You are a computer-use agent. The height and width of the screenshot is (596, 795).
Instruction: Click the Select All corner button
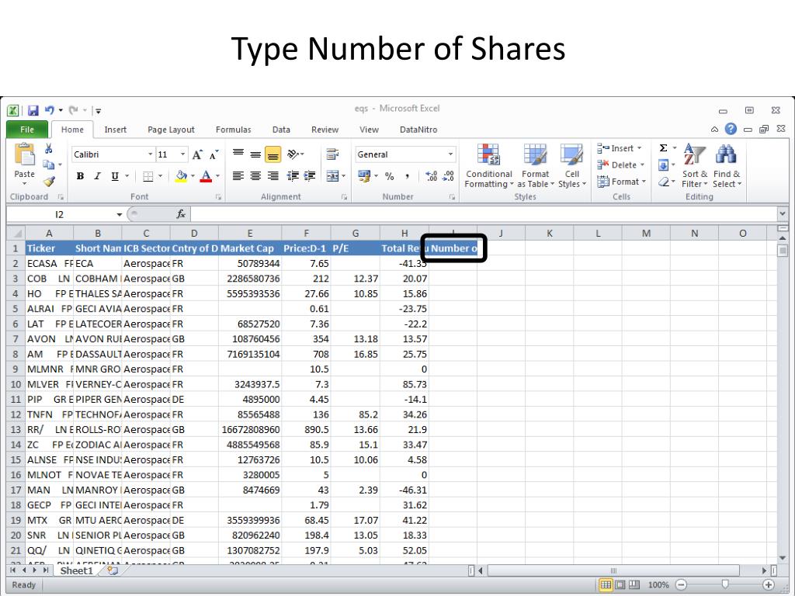[16, 233]
